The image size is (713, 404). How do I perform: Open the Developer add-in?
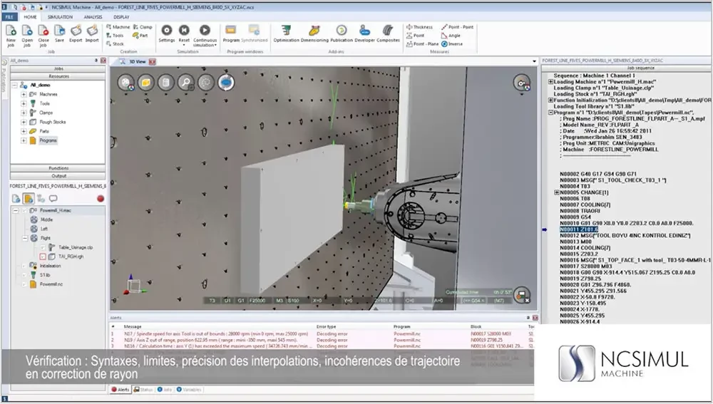click(x=364, y=33)
